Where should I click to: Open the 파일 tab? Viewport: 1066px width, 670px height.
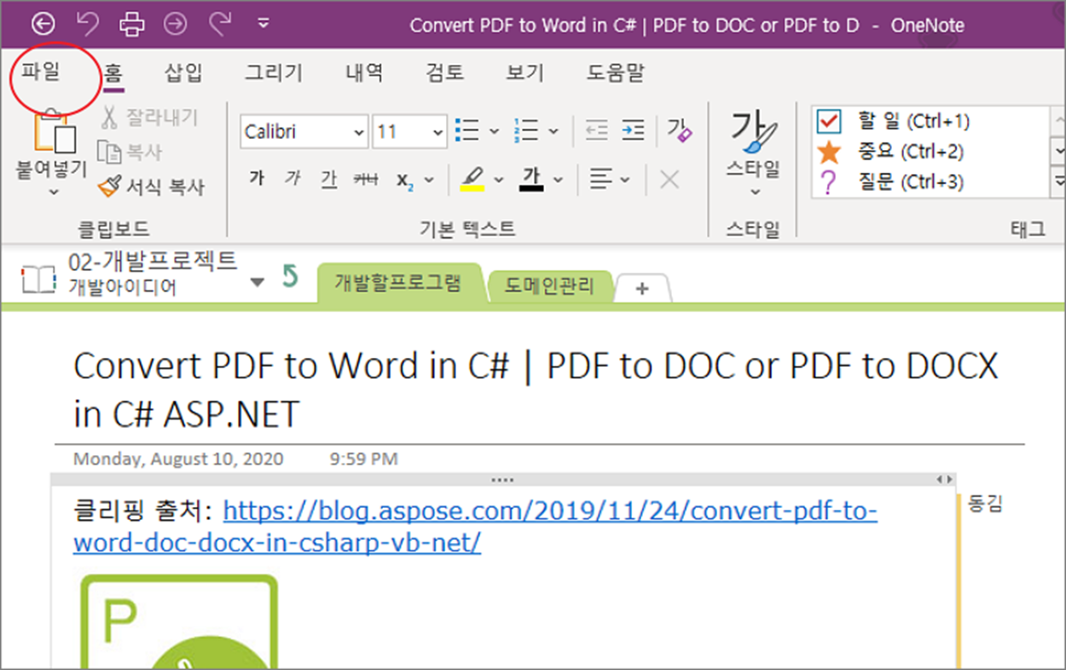pyautogui.click(x=41, y=72)
